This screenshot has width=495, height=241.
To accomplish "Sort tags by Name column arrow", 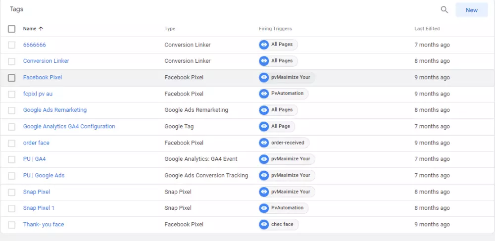I will click(x=41, y=29).
